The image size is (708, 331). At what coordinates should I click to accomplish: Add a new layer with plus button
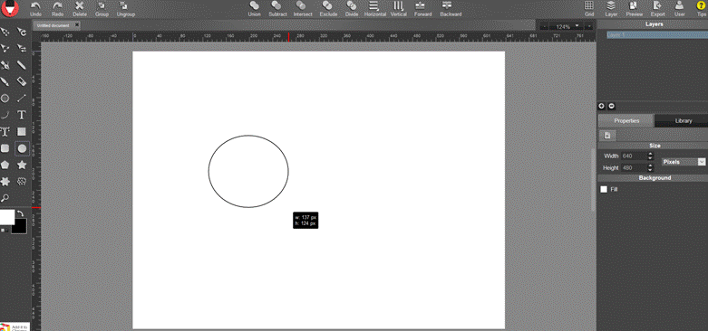coord(601,106)
